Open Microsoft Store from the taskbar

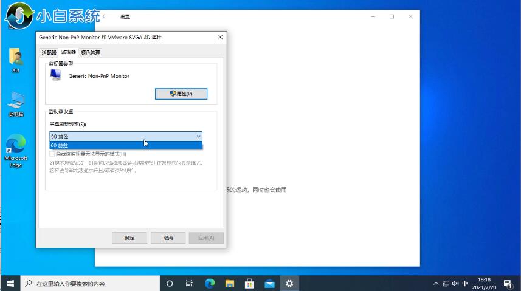249,283
